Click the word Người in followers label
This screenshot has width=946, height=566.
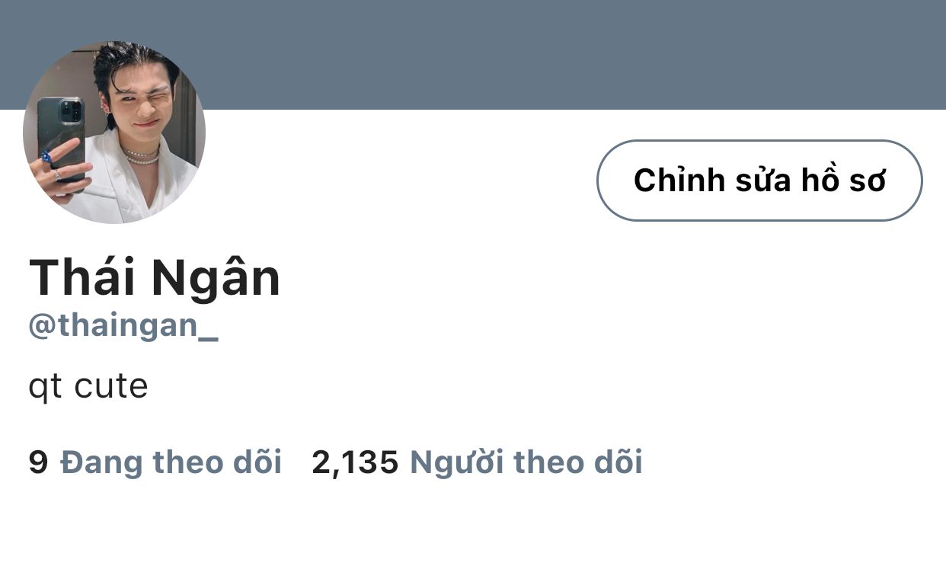tap(456, 462)
